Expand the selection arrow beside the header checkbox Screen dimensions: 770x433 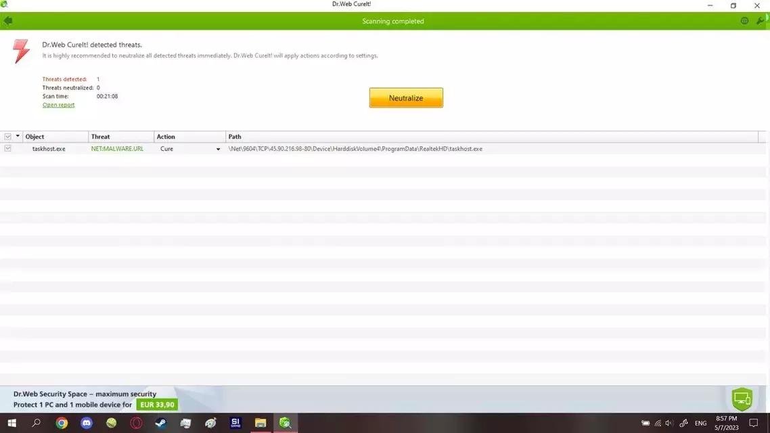(x=18, y=136)
